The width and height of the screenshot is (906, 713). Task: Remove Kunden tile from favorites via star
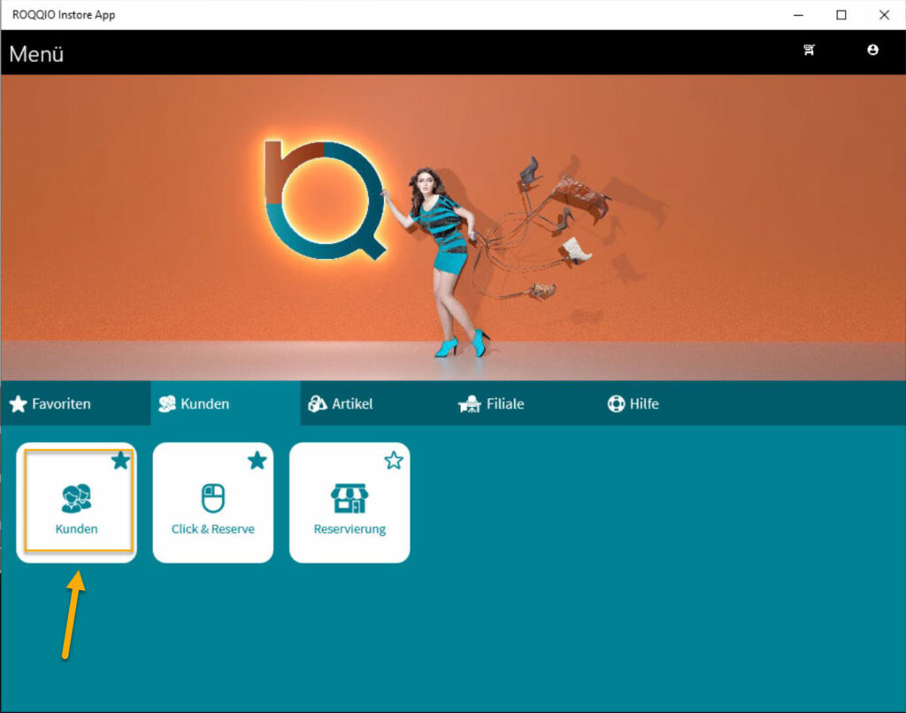pyautogui.click(x=120, y=461)
